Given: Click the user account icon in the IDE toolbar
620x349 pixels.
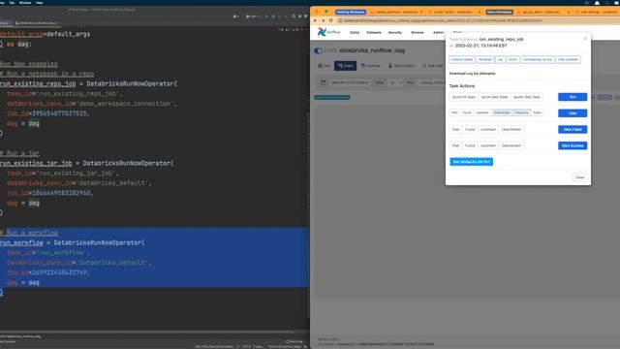Looking at the screenshot, I should (x=235, y=16).
